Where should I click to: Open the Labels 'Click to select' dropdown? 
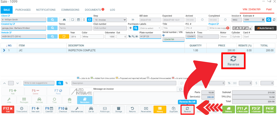tap(150, 28)
